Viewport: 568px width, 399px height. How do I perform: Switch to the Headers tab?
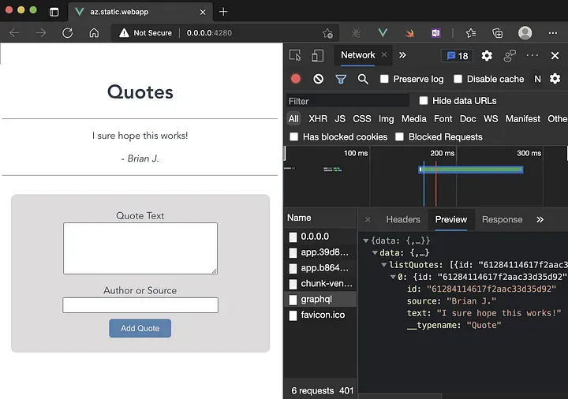coord(403,219)
